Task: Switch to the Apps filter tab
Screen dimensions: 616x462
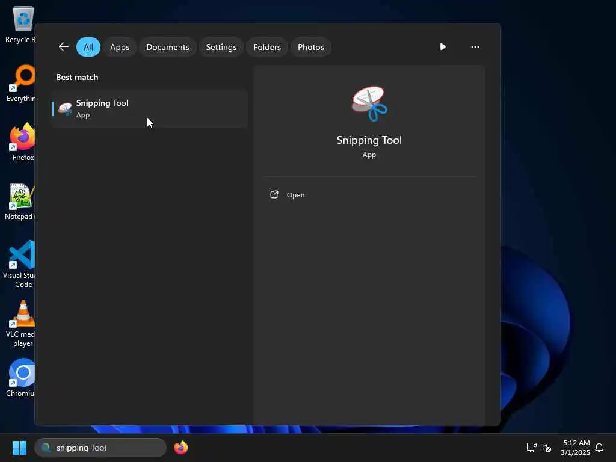Action: 120,47
